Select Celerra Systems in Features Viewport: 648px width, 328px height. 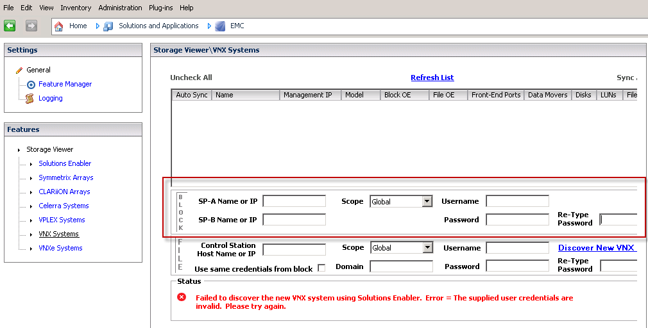[x=64, y=206]
